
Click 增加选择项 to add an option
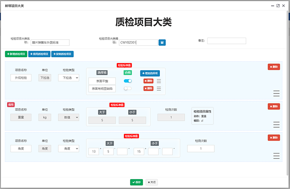click(150, 73)
